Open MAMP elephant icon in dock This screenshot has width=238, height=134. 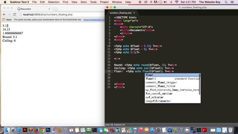187,130
